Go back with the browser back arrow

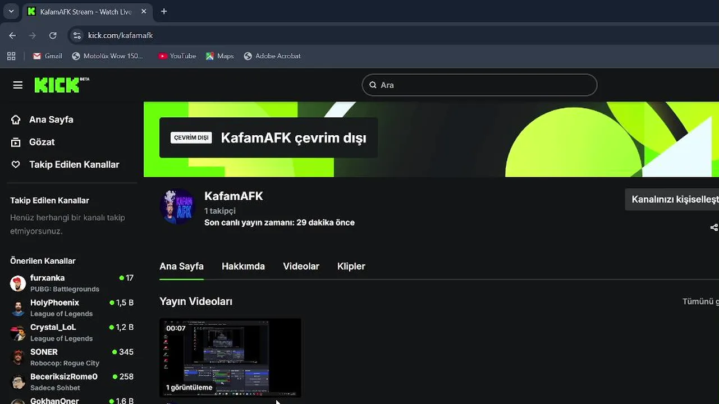pyautogui.click(x=12, y=35)
